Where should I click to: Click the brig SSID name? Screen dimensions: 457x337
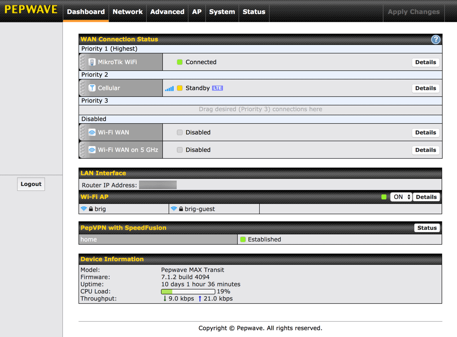pyautogui.click(x=100, y=209)
